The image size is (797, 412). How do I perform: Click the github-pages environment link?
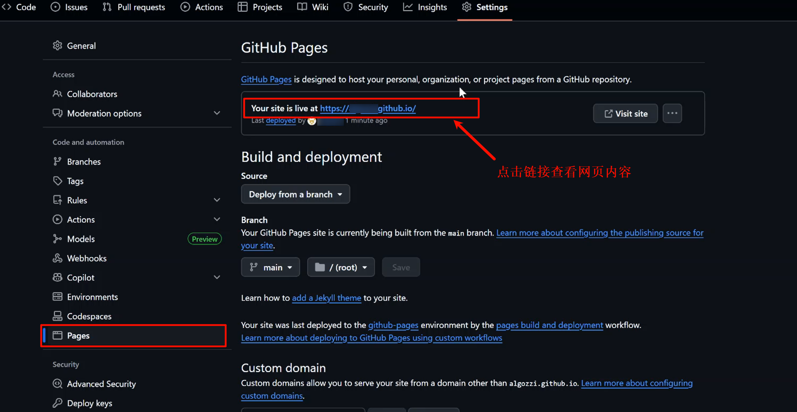393,325
